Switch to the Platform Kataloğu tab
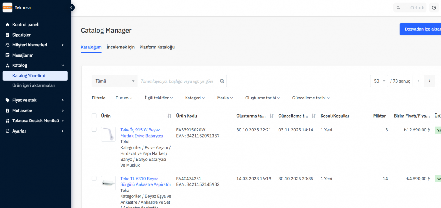Screen dimensions: 441x208 157,47
